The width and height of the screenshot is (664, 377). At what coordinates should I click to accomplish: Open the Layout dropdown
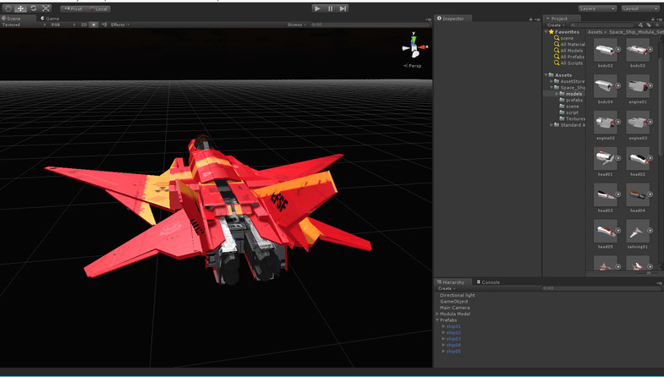point(639,8)
